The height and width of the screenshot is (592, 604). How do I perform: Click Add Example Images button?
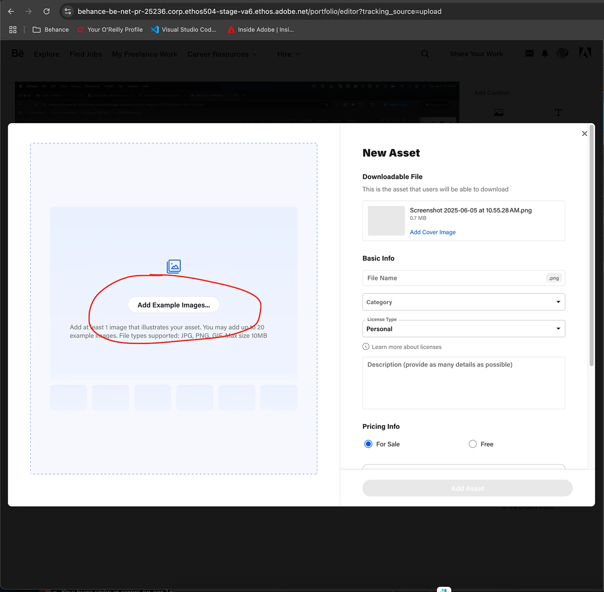[x=173, y=305]
